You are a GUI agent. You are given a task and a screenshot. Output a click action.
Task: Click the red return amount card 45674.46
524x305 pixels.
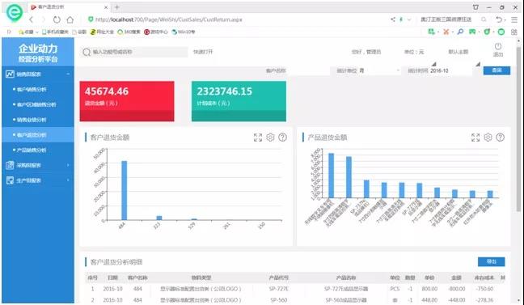click(127, 101)
